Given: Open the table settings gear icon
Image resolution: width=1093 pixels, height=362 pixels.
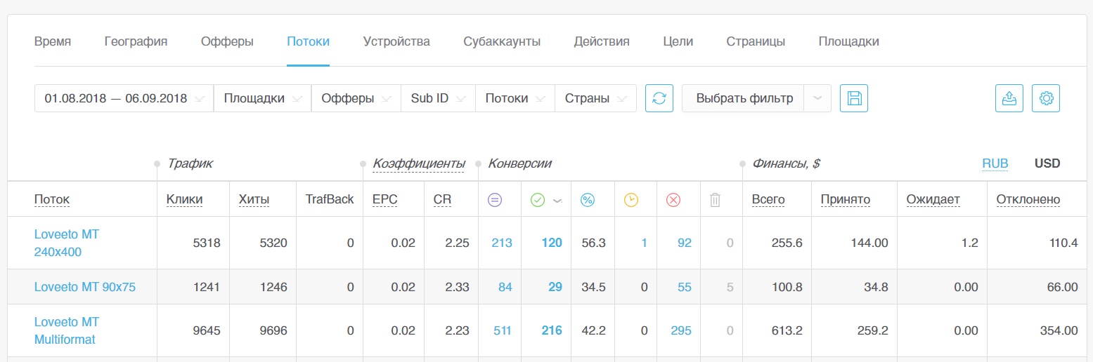Looking at the screenshot, I should (1046, 98).
